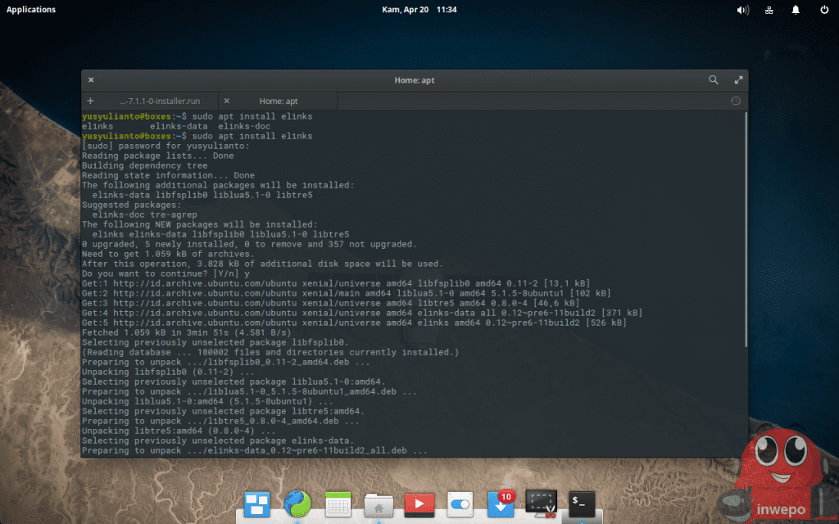Launch Multitasking View from the dock
Viewport: 839px width, 524px height.
coord(257,503)
